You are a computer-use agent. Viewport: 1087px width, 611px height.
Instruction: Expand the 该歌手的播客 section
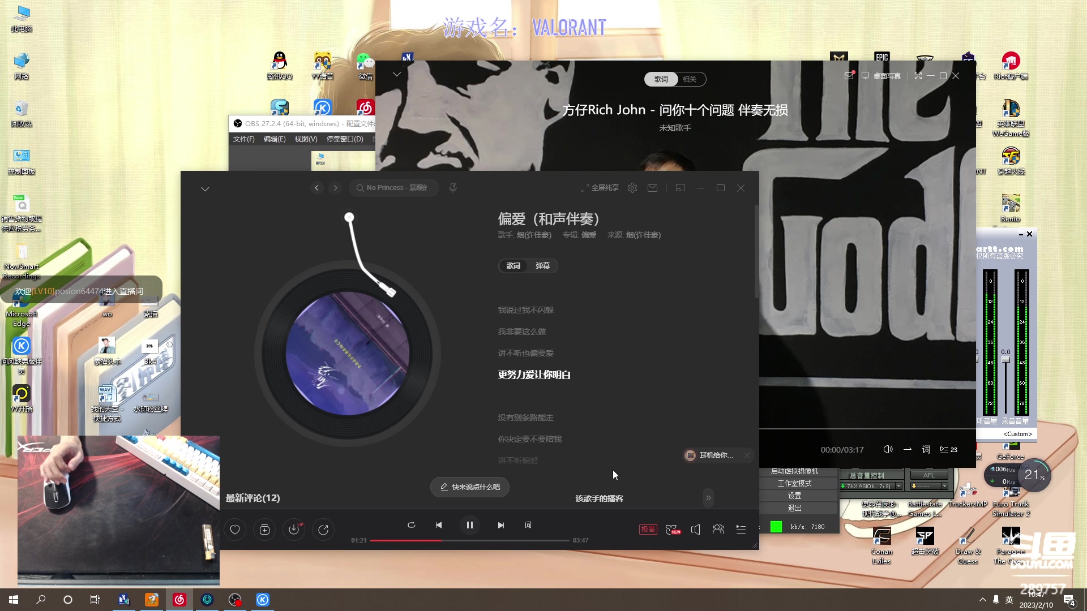pos(708,498)
